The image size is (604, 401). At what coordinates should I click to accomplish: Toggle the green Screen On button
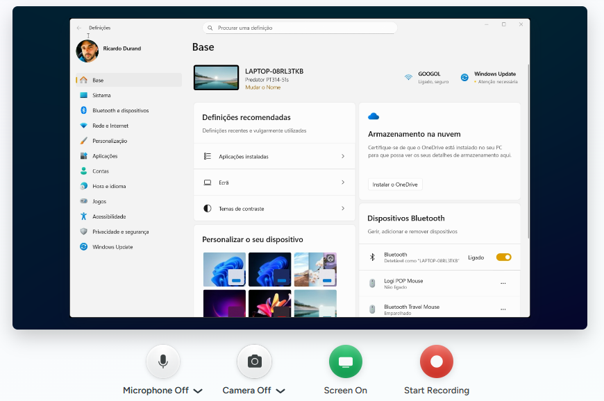[x=345, y=361]
